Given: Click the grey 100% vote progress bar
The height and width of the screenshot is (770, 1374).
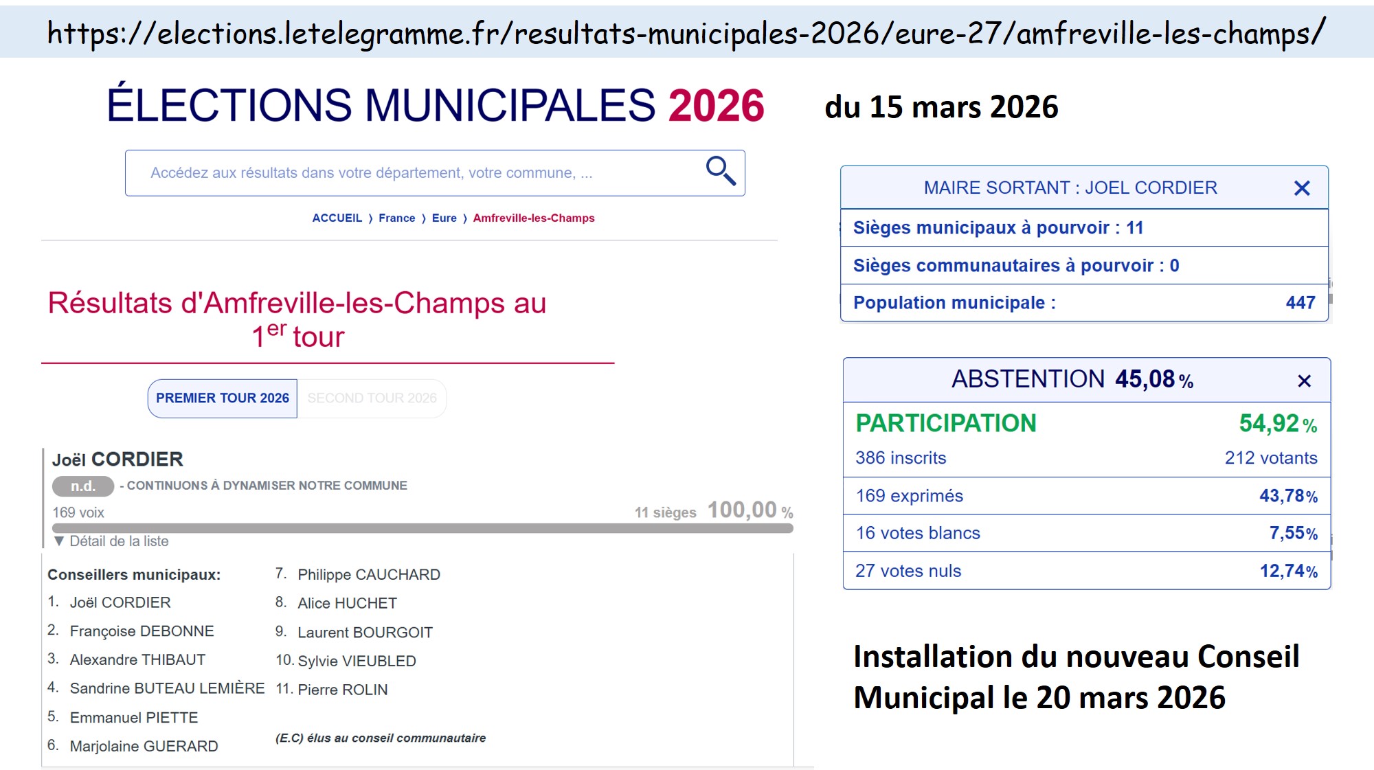Looking at the screenshot, I should (x=423, y=528).
